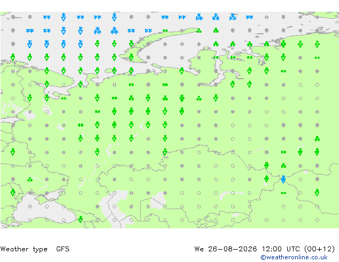339x262 pixels.
Task: Select the green three-dot rain symbol over Ukraine
Action: pos(30,180)
